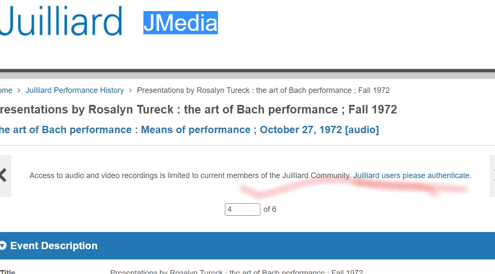Image resolution: width=495 pixels, height=274 pixels.
Task: Open the October 27, 1972 [audio] item title link
Action: pos(189,130)
